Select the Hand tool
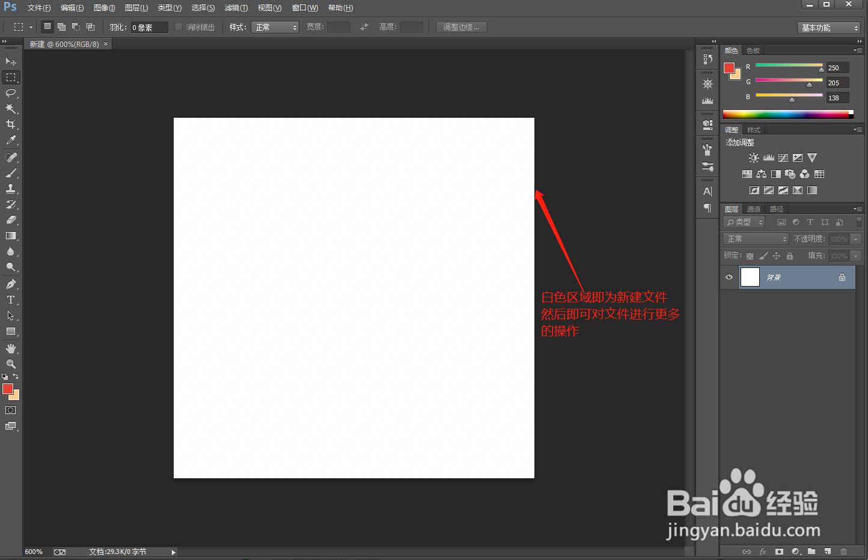This screenshot has height=560, width=868. coord(11,348)
